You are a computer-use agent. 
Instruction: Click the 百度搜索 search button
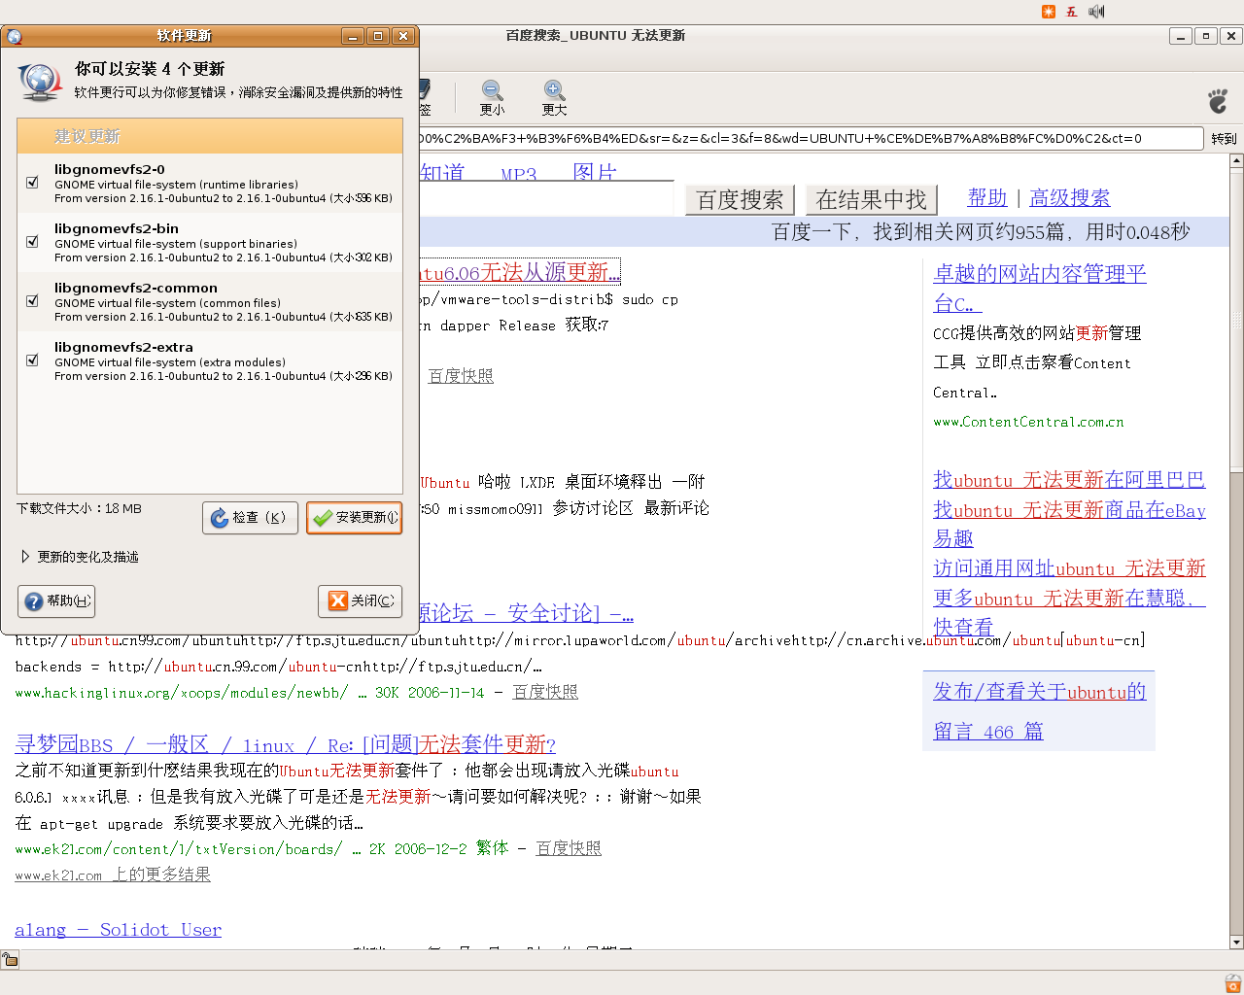coord(740,200)
